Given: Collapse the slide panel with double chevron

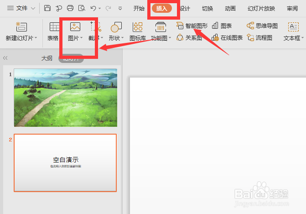Looking at the screenshot, I should pos(5,58).
